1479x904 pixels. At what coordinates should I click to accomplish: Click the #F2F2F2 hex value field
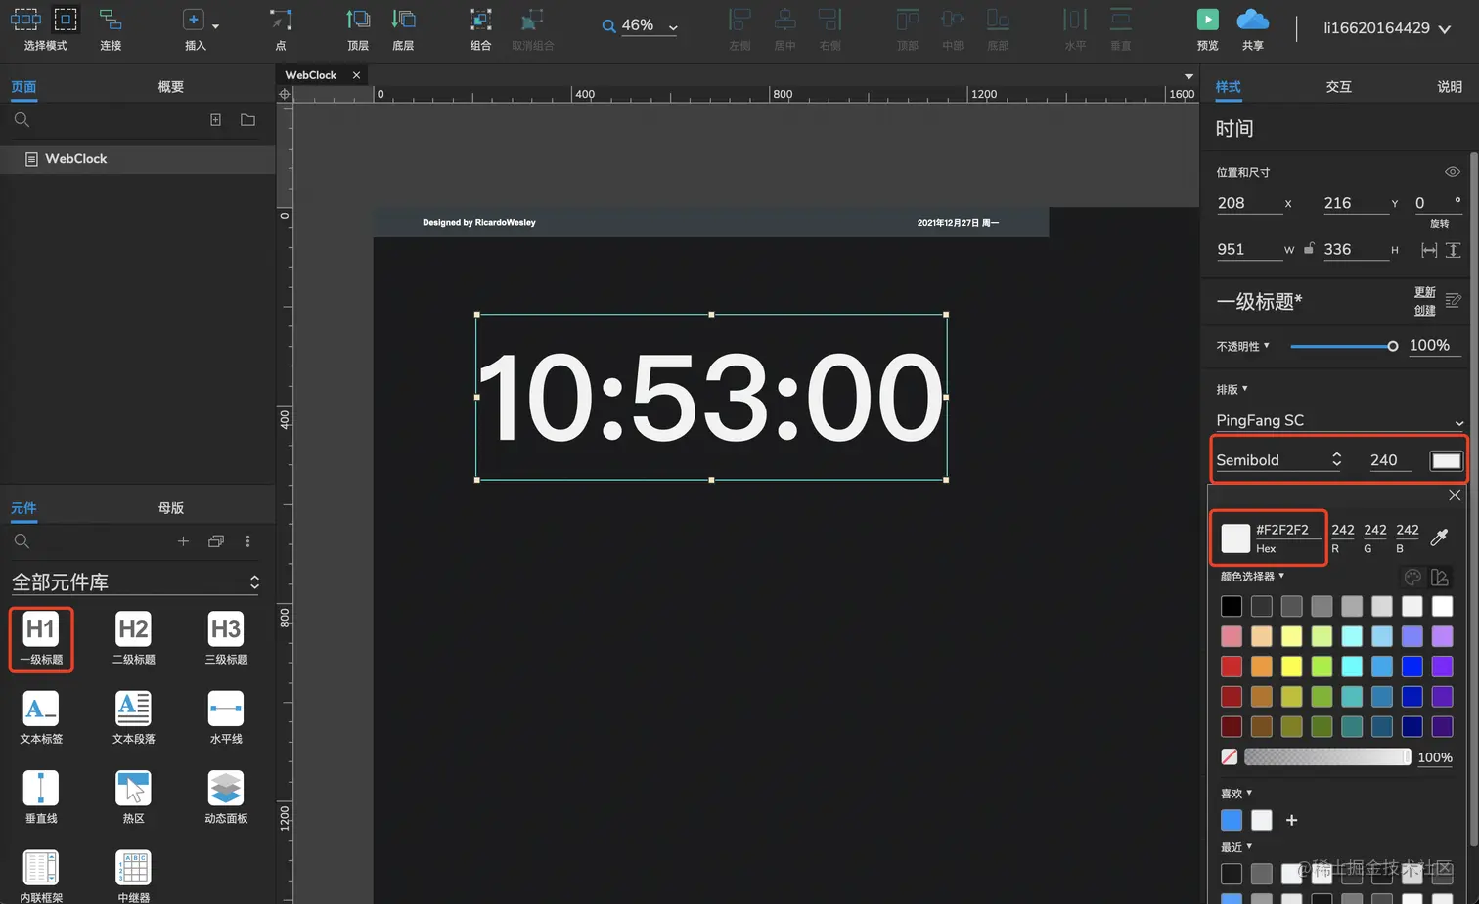[x=1286, y=530]
